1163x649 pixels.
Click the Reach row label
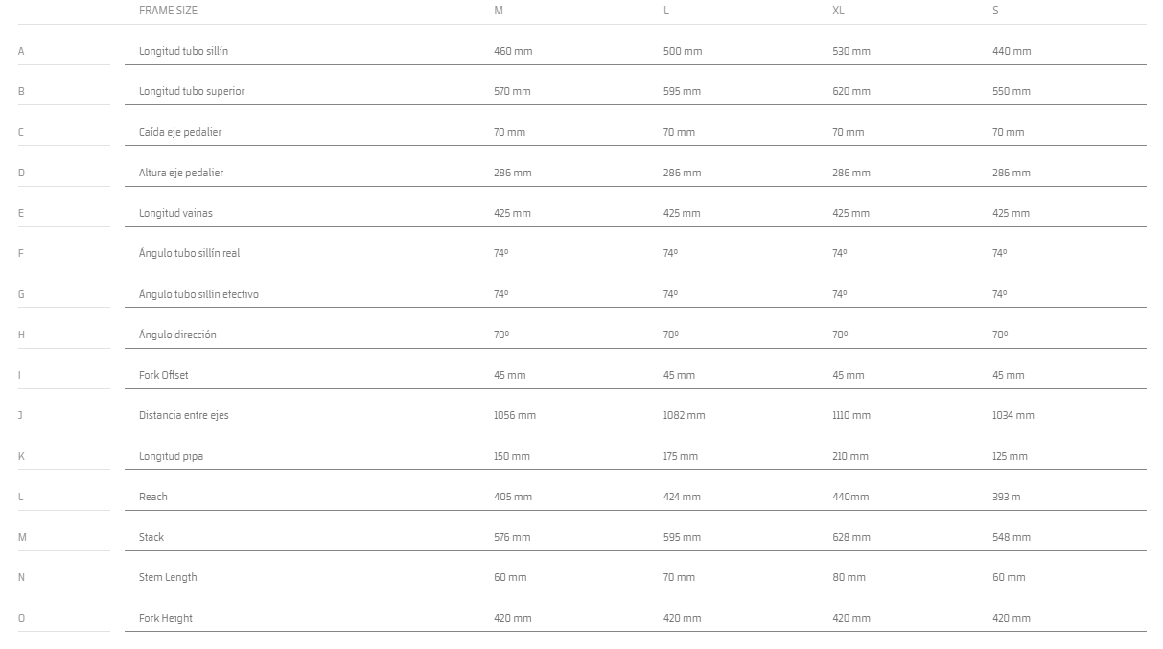pyautogui.click(x=153, y=497)
